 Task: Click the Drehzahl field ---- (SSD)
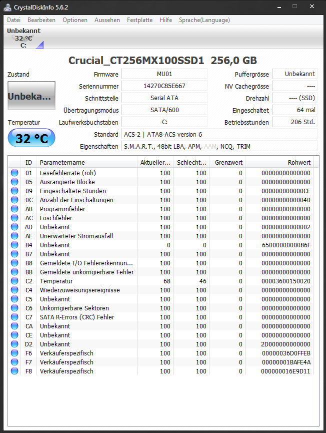[x=294, y=98]
